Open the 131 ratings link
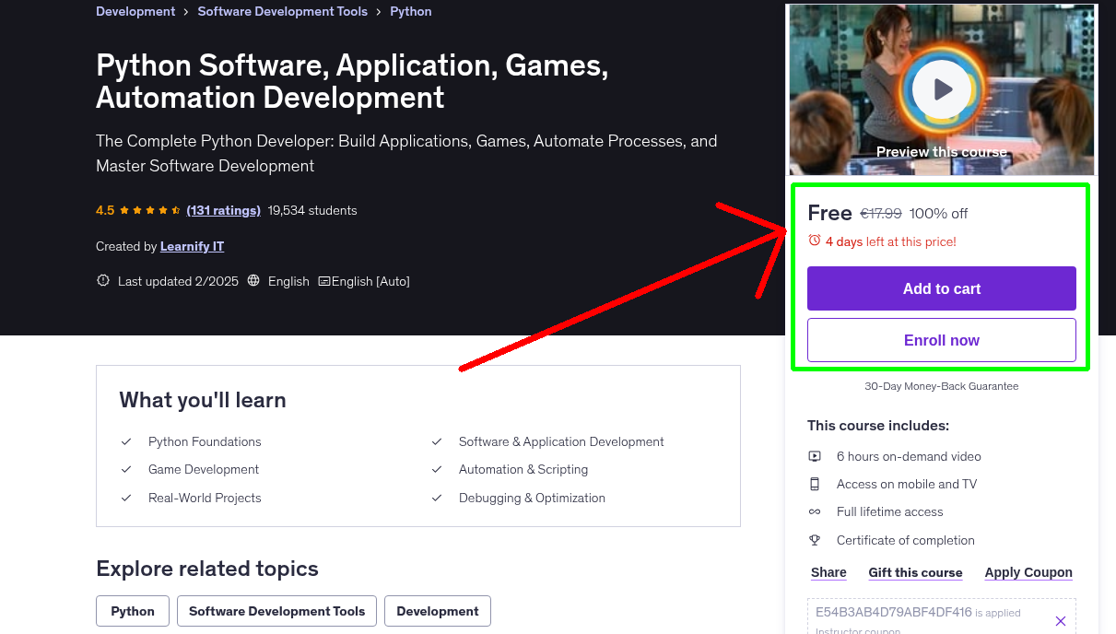The width and height of the screenshot is (1116, 634). click(223, 210)
